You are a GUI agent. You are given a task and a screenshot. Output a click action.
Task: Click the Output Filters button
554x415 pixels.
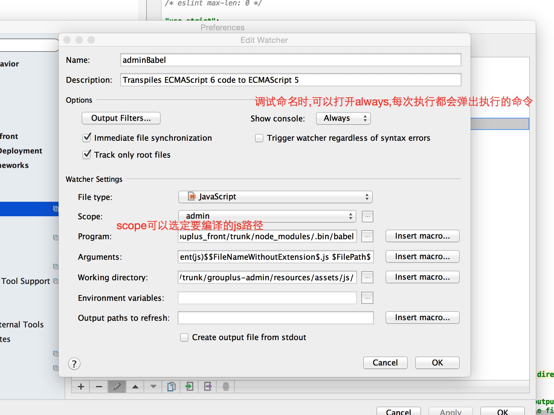pyautogui.click(x=121, y=118)
